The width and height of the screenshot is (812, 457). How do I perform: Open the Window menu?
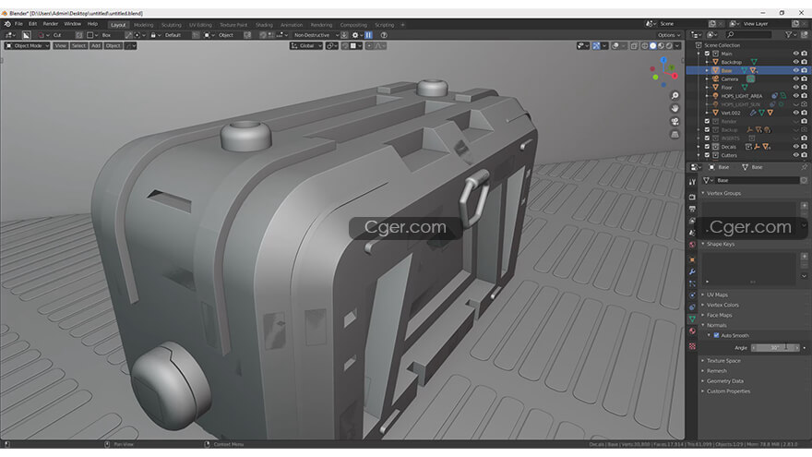click(x=73, y=24)
